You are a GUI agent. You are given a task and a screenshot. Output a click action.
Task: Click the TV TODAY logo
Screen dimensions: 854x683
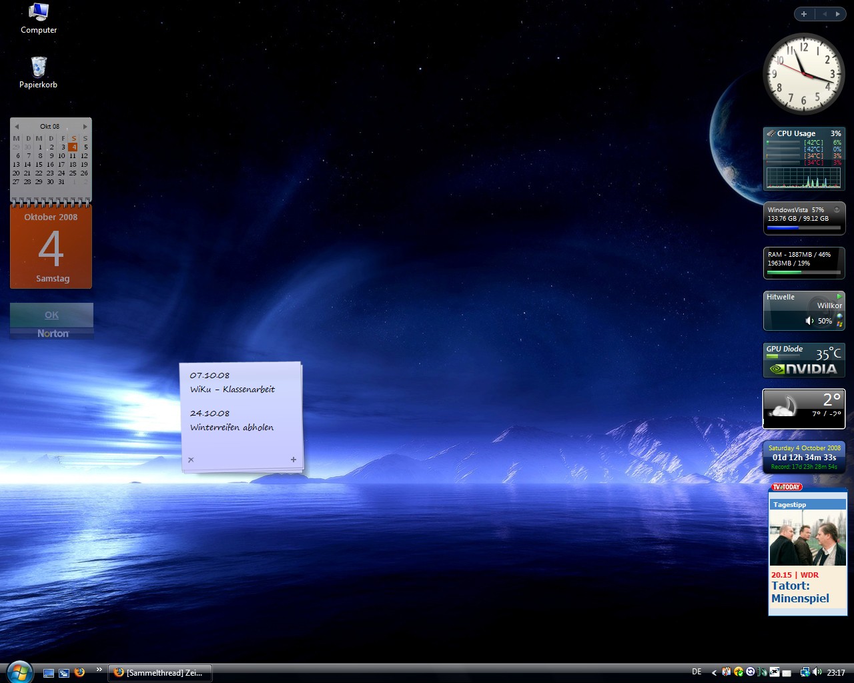coord(787,487)
